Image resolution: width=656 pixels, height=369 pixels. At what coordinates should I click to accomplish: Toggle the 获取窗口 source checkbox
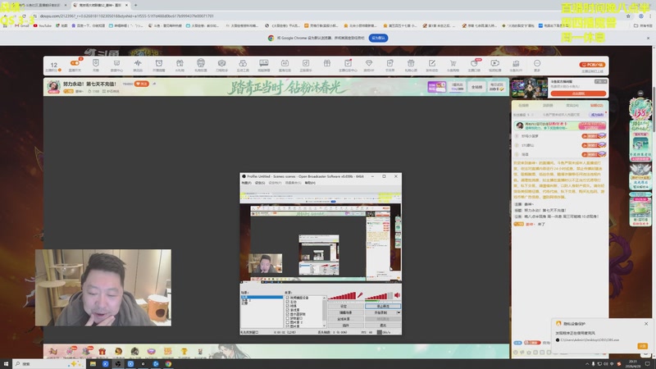288,318
